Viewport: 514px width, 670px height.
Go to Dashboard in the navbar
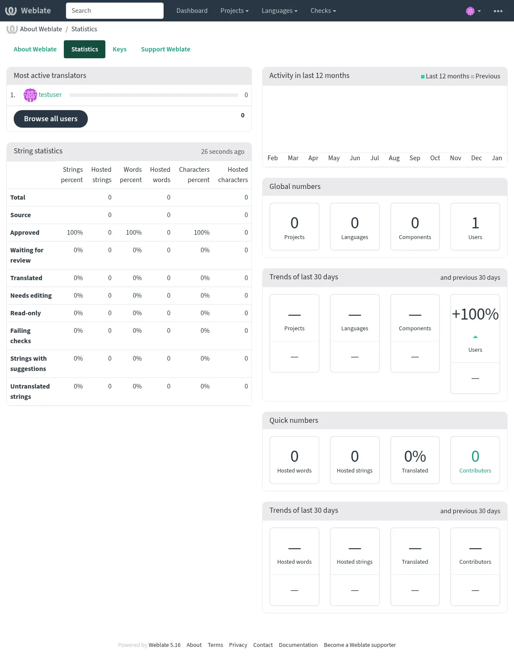(x=192, y=11)
